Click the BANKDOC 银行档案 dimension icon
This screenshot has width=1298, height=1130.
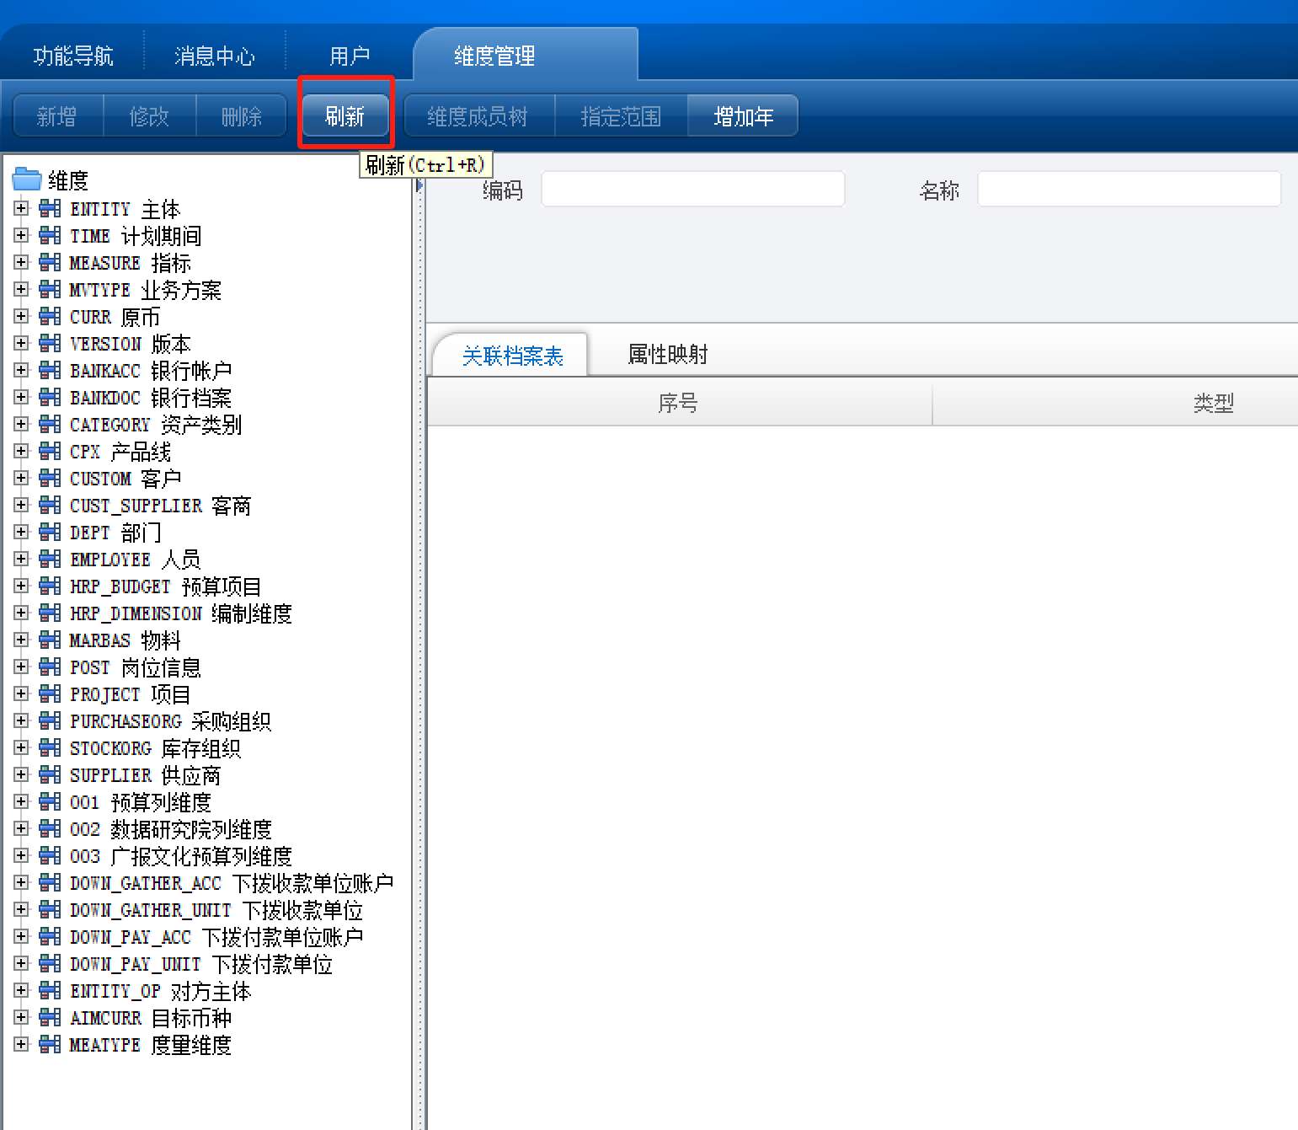point(51,397)
